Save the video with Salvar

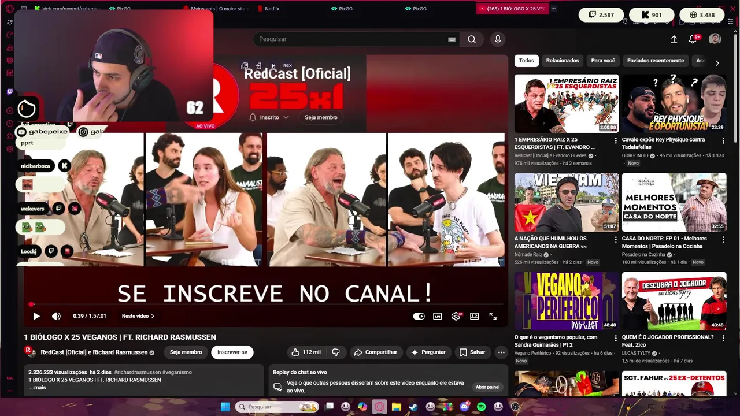(472, 352)
